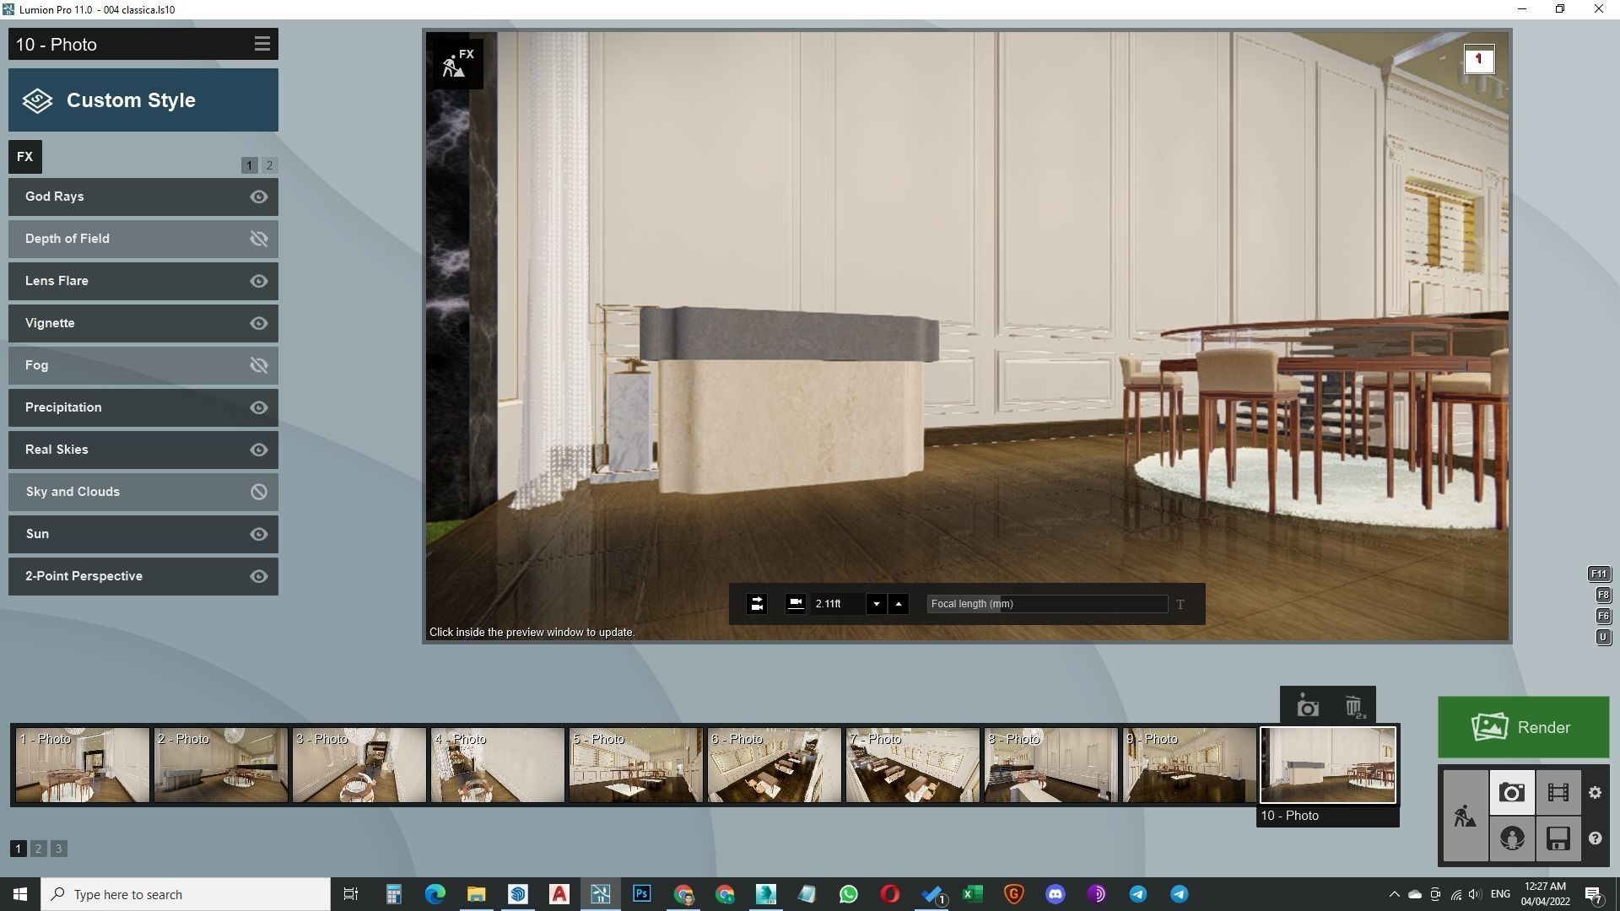The image size is (1620, 911).
Task: Switch to effects page 2
Action: click(x=269, y=165)
